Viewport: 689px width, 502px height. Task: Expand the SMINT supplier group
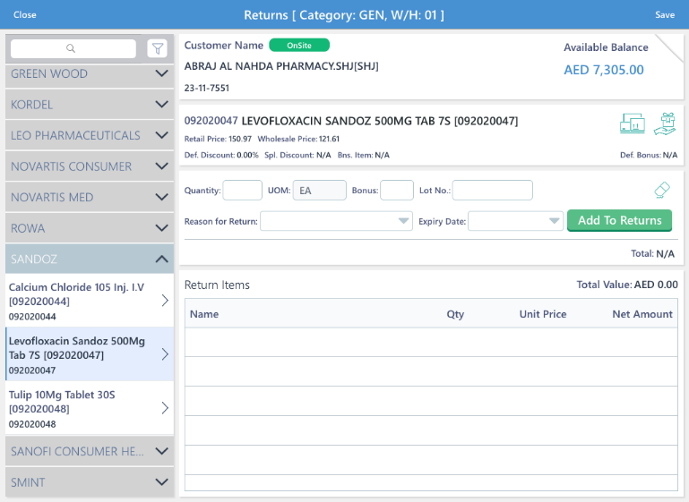point(90,482)
